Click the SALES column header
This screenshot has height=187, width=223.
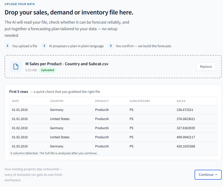pos(181,101)
